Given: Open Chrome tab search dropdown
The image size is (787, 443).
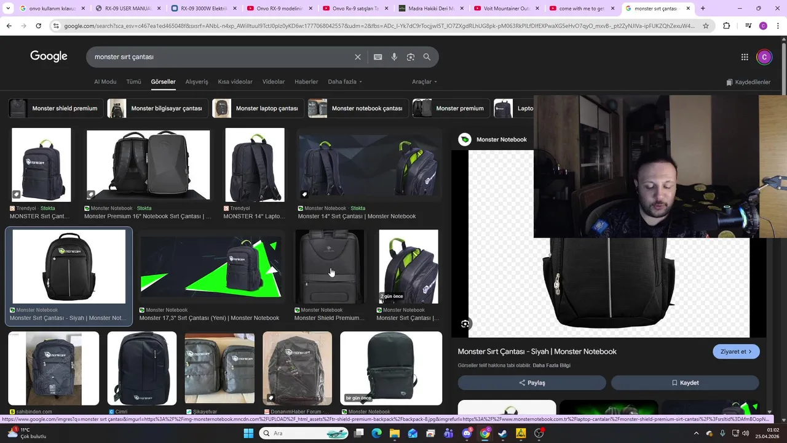Looking at the screenshot, I should (8, 9).
